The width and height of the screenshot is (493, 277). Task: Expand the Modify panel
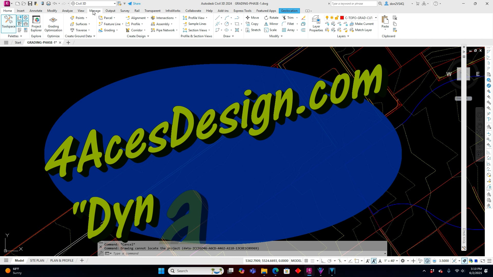(276, 36)
